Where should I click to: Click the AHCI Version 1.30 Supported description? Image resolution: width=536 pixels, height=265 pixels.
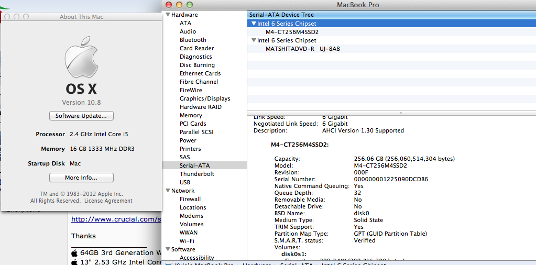coord(363,130)
